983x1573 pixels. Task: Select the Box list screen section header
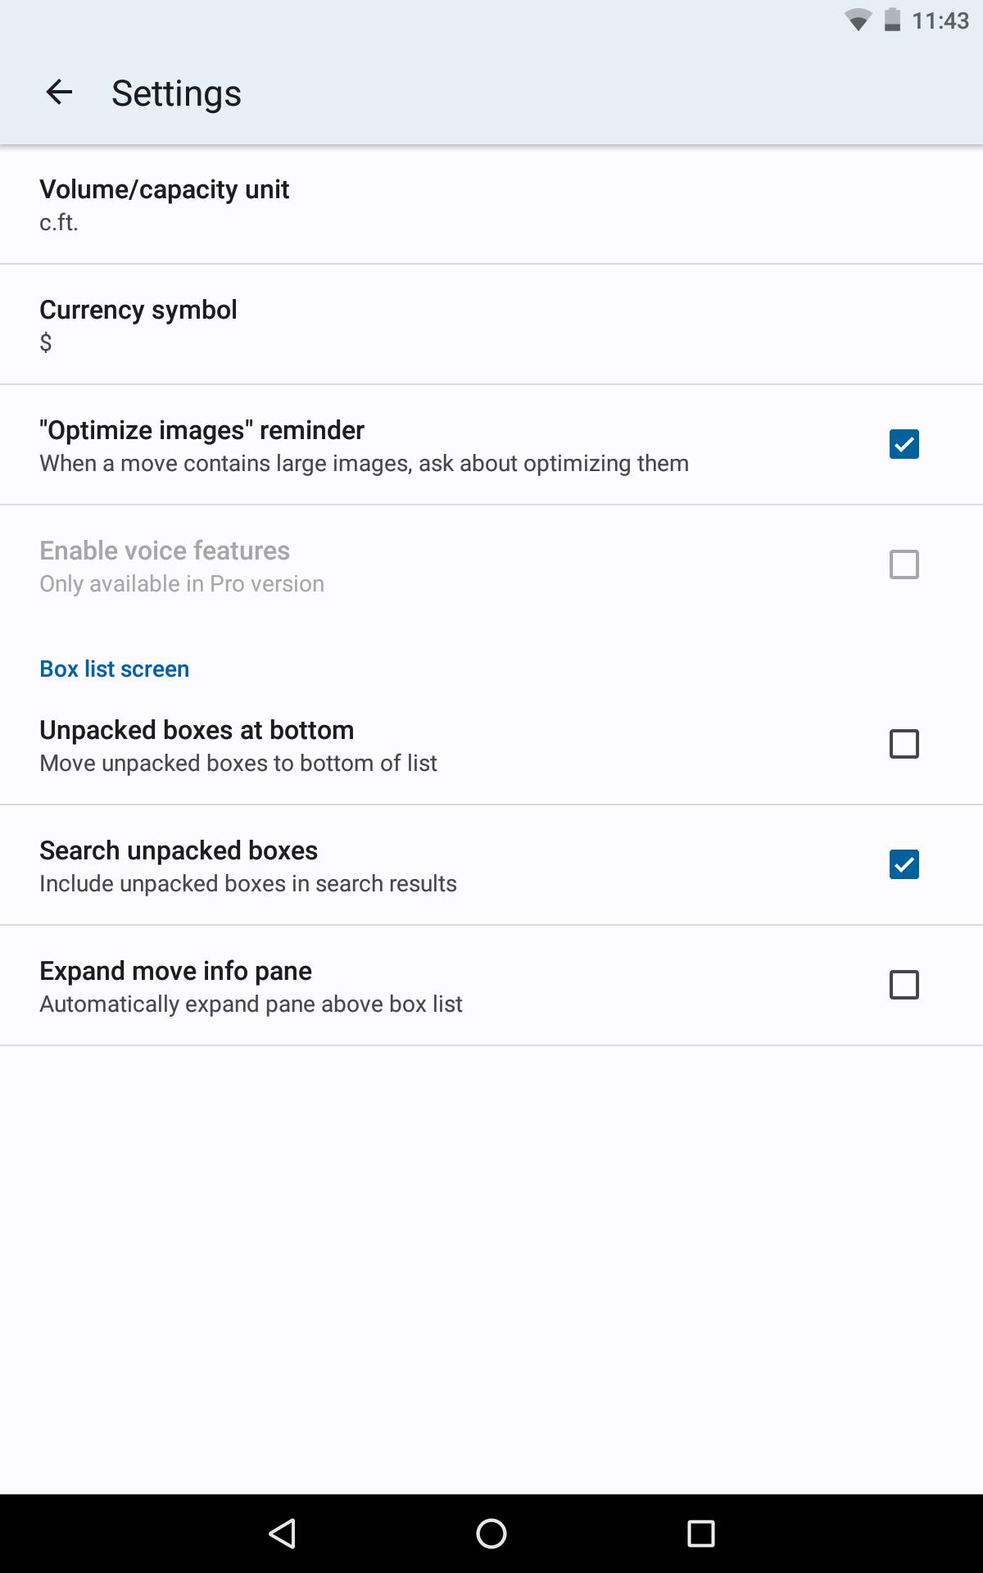point(115,669)
